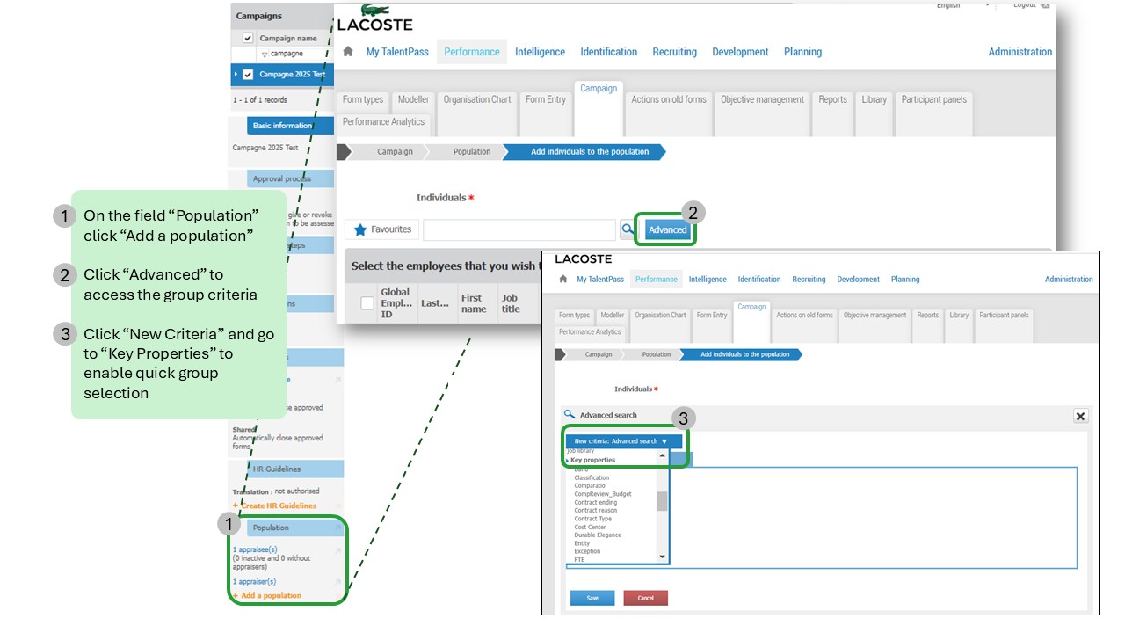Click the magnifier search icon next to Advanced

click(x=628, y=229)
